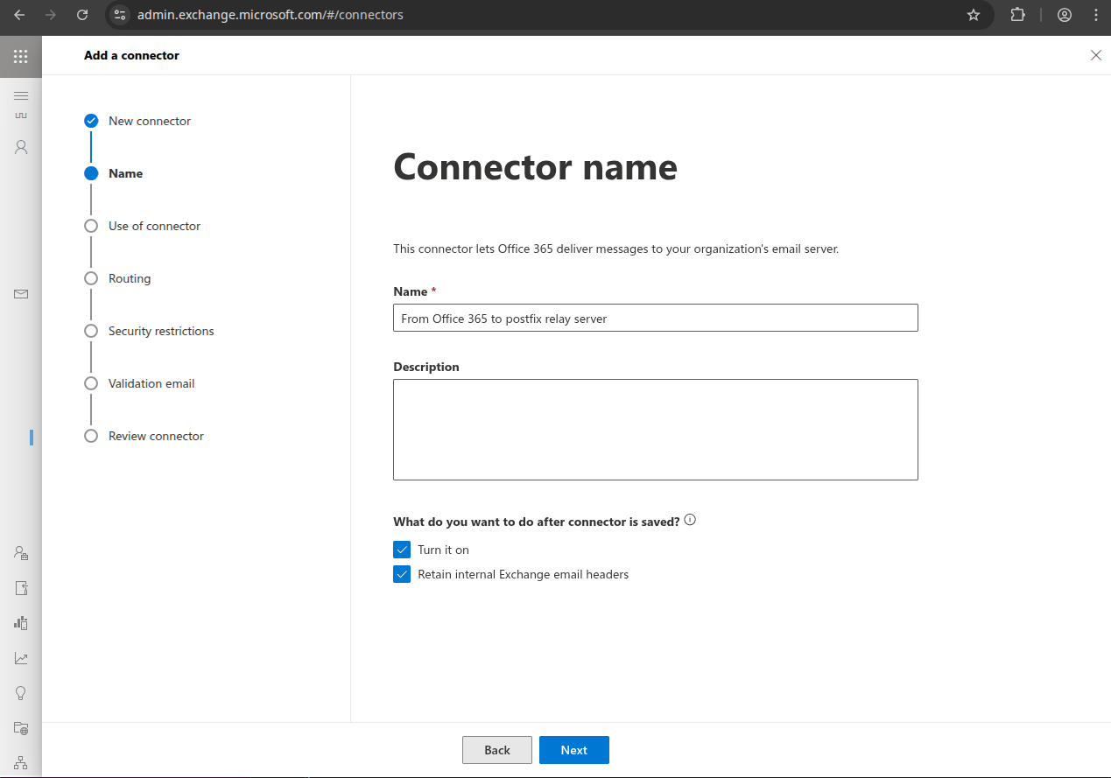Open Insights line chart icon in sidebar
The height and width of the screenshot is (778, 1111).
click(21, 658)
